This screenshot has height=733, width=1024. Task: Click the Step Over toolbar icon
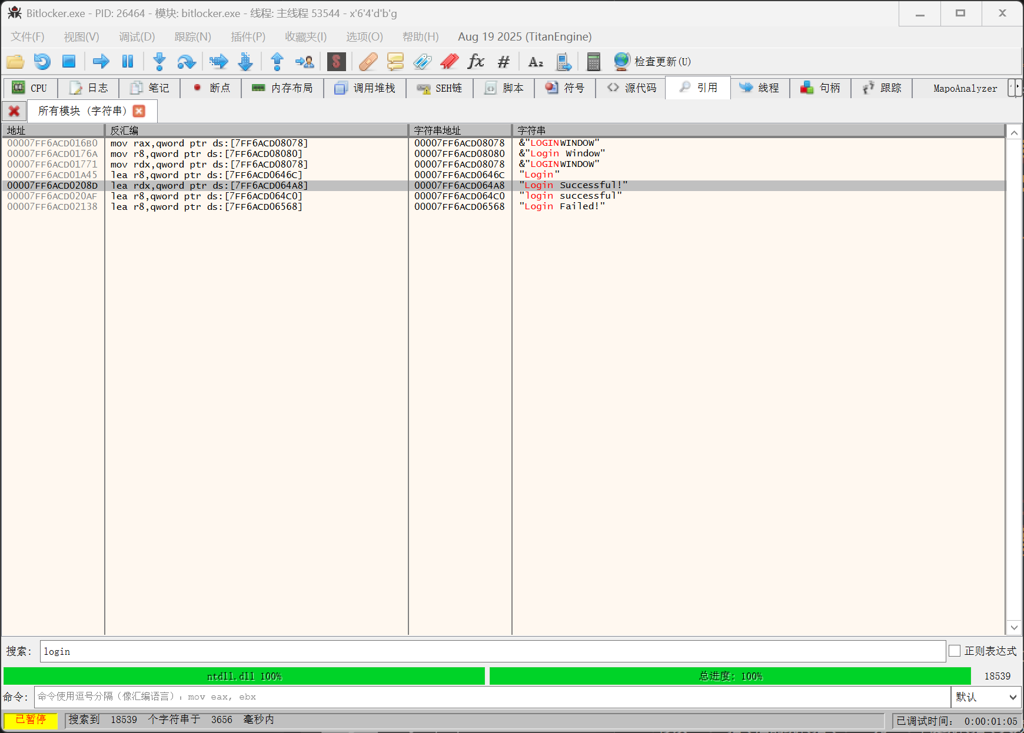click(186, 62)
